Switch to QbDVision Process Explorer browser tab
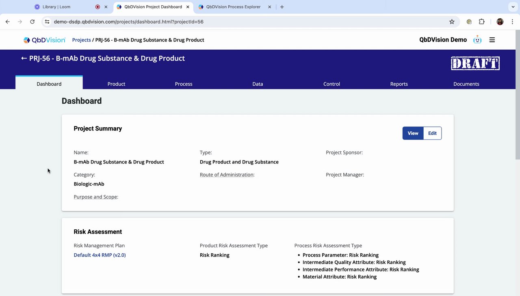 233,7
